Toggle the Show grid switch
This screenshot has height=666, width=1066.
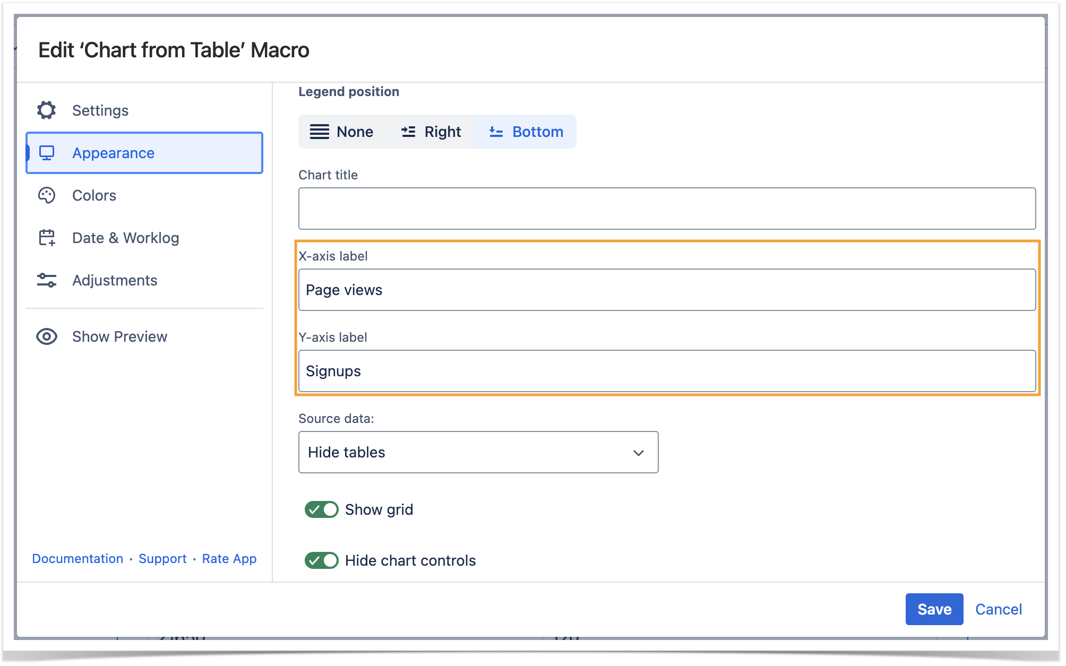pyautogui.click(x=321, y=509)
